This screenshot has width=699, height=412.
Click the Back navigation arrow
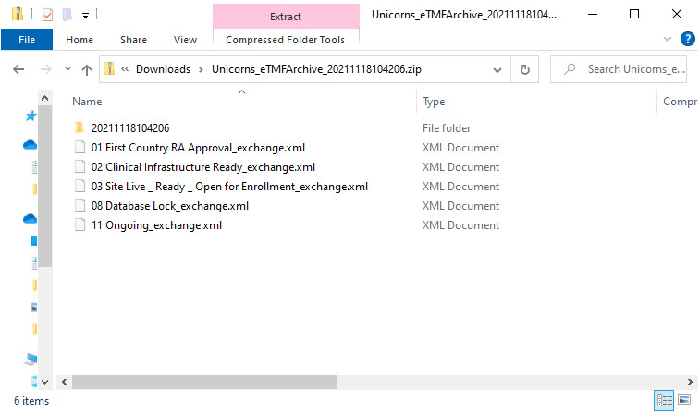(x=18, y=69)
